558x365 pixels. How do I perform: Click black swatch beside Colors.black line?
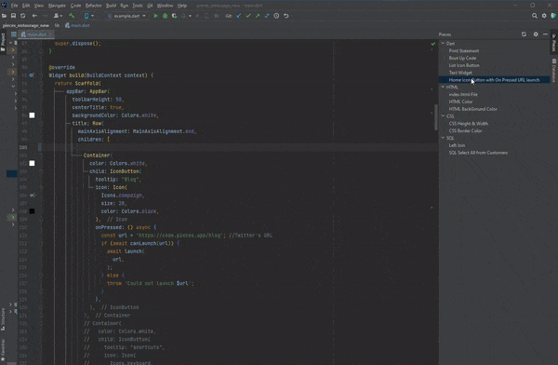pos(32,211)
